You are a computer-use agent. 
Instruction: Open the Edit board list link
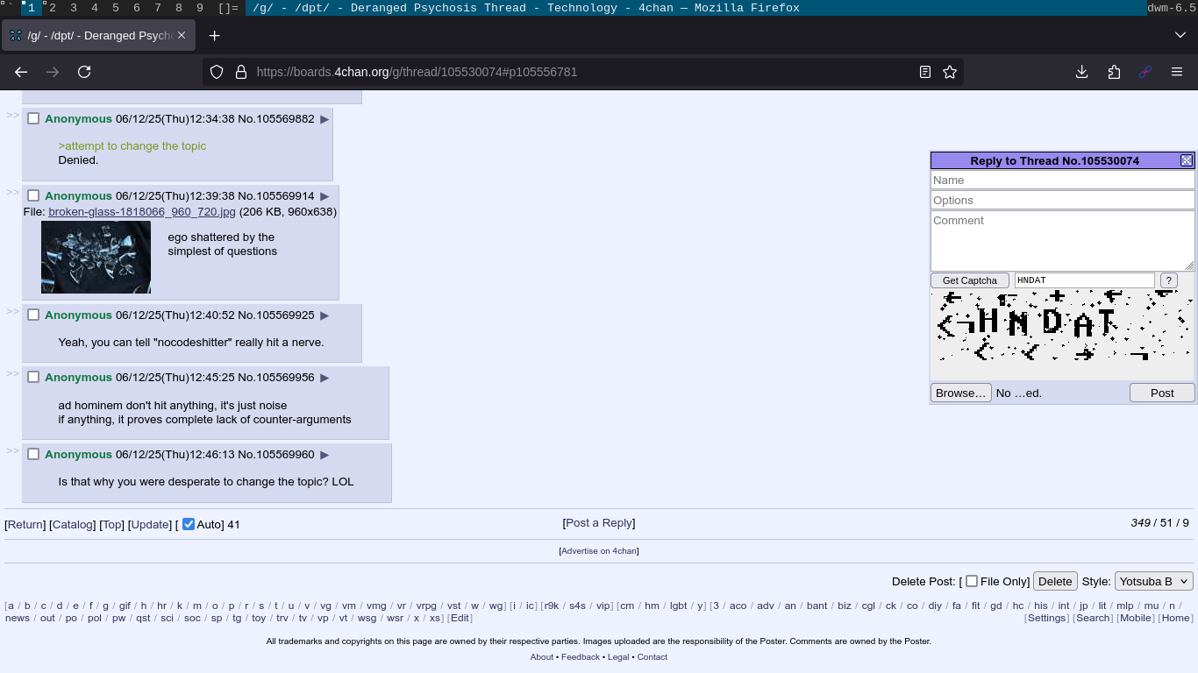point(460,618)
